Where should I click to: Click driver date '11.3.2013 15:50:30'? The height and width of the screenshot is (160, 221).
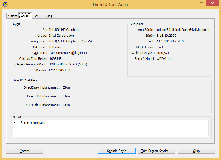tap(171, 41)
